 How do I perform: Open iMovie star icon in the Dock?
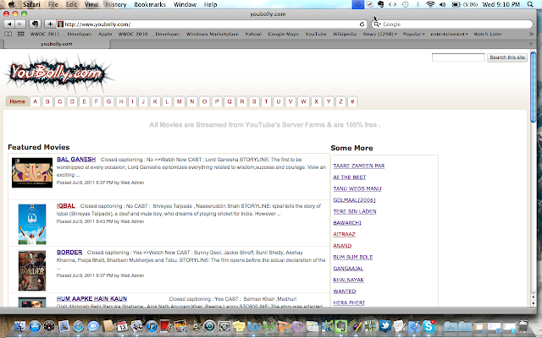[x=196, y=325]
